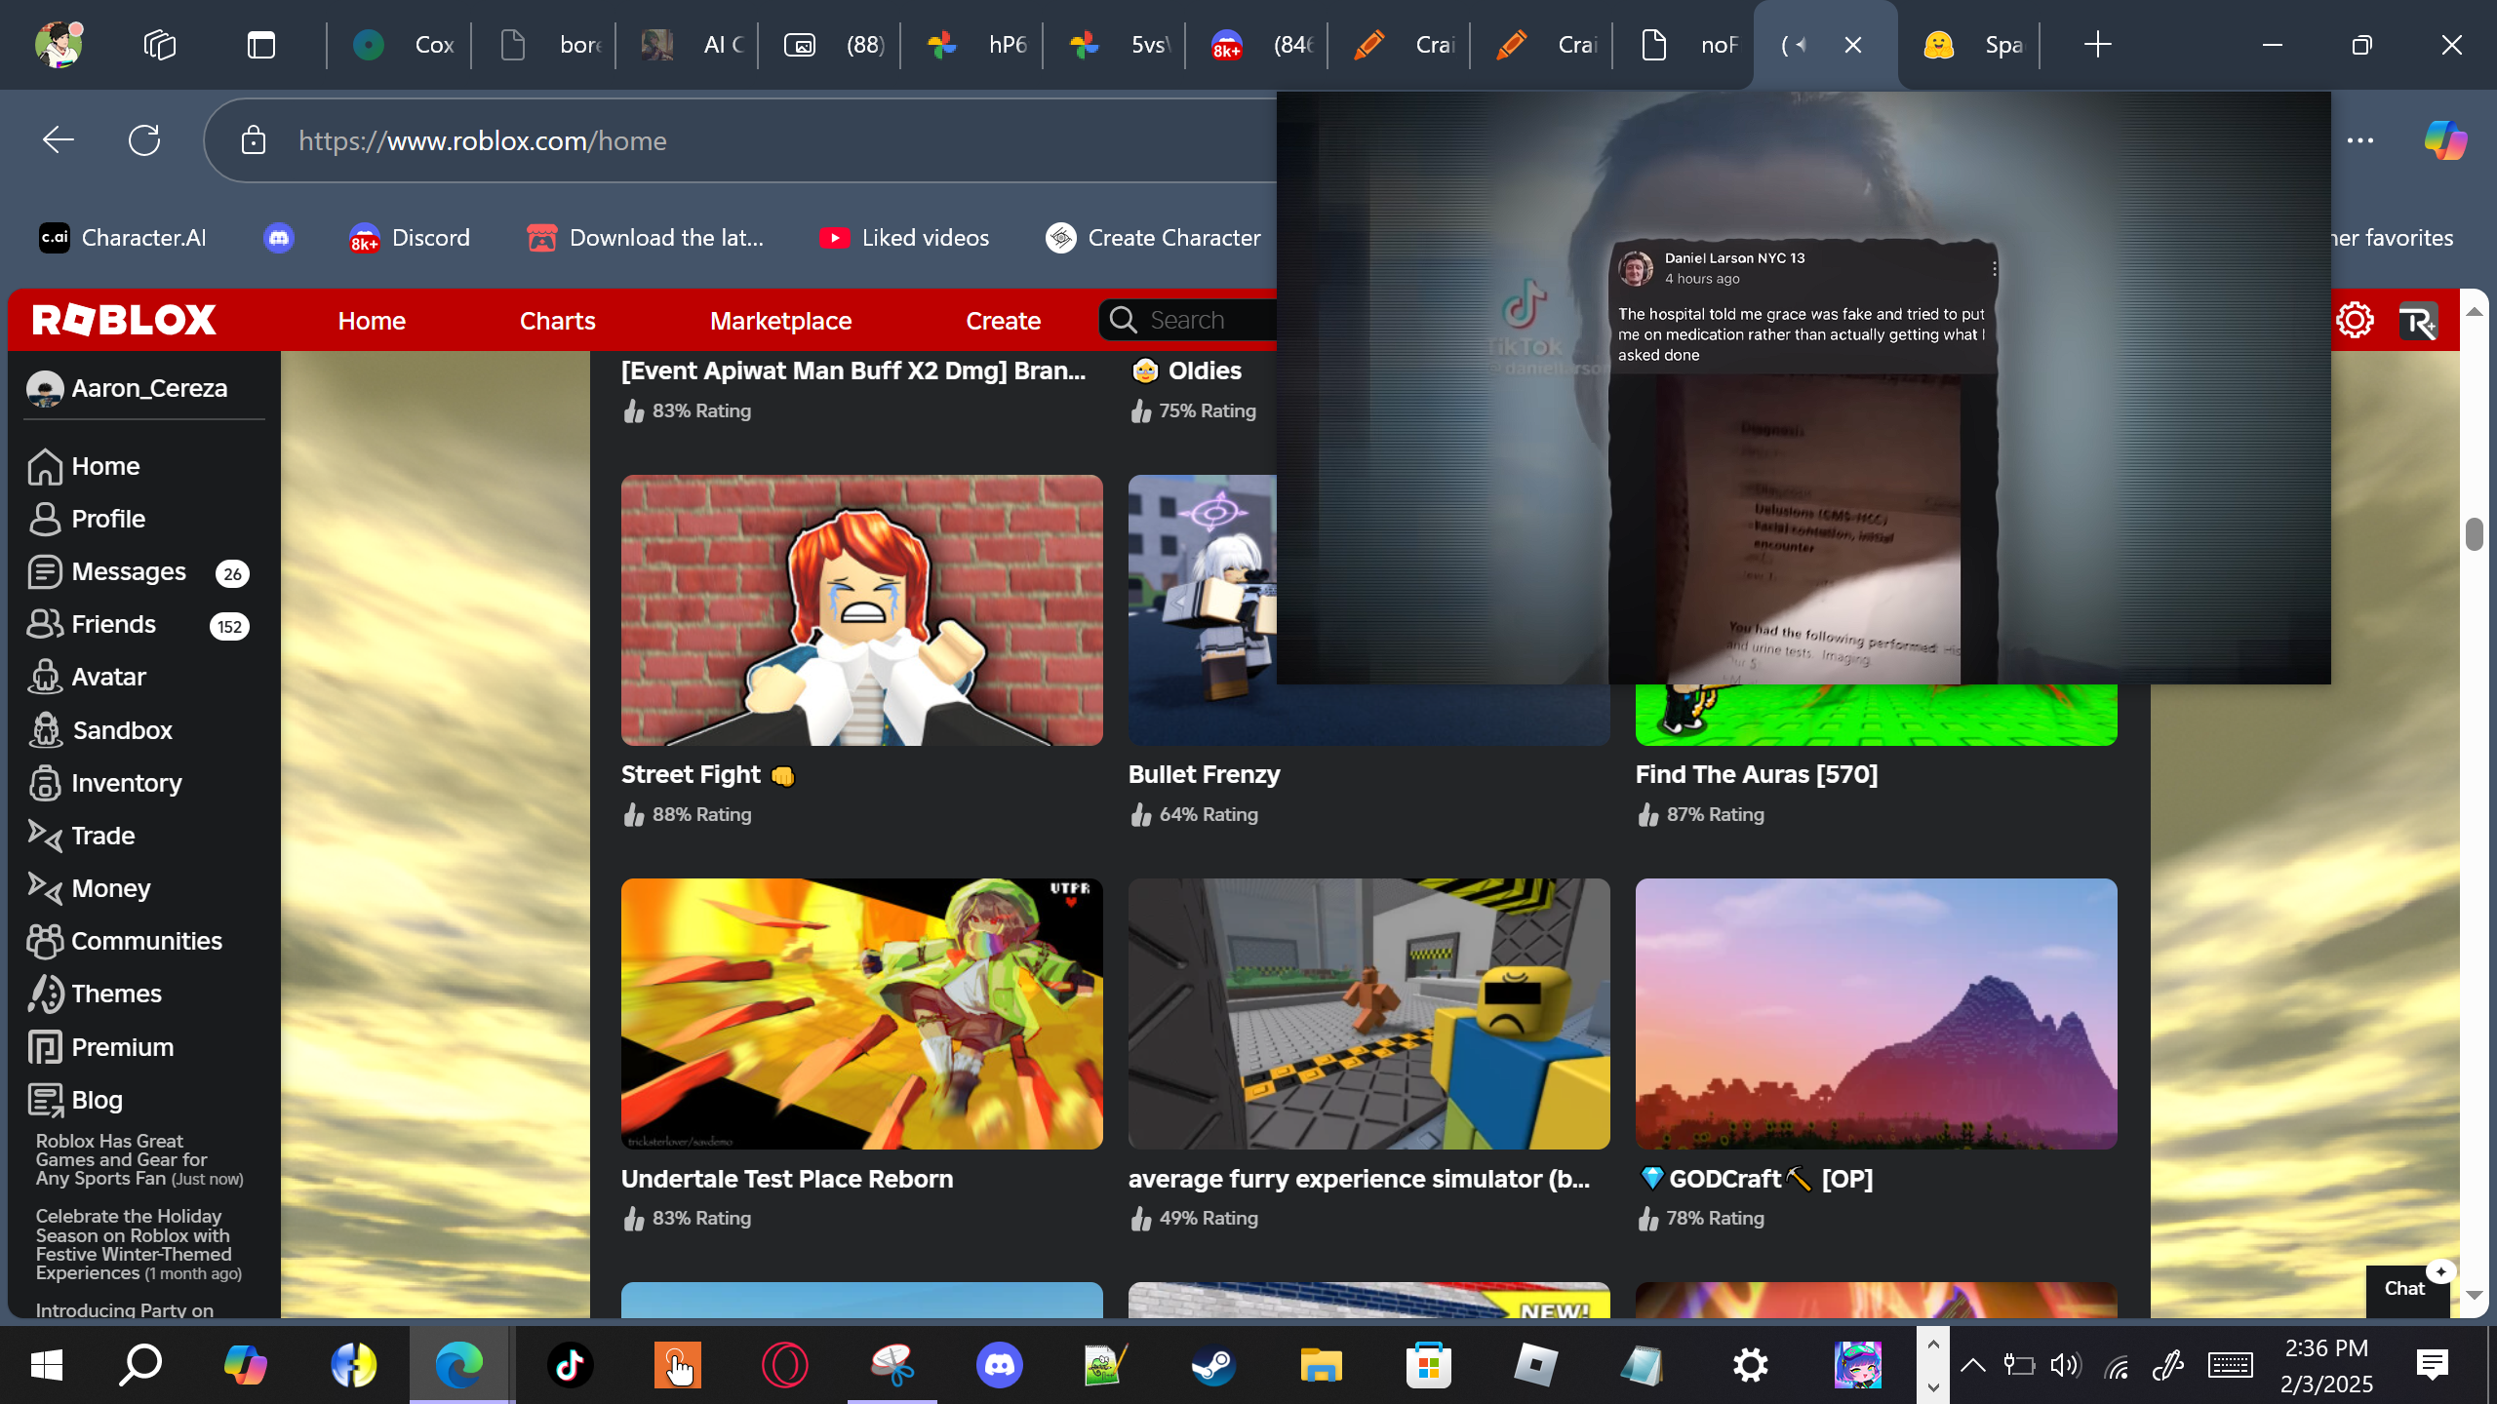Screen dimensions: 2497x1404
Task: Open Charts in Roblox navigation bar
Action: (557, 321)
